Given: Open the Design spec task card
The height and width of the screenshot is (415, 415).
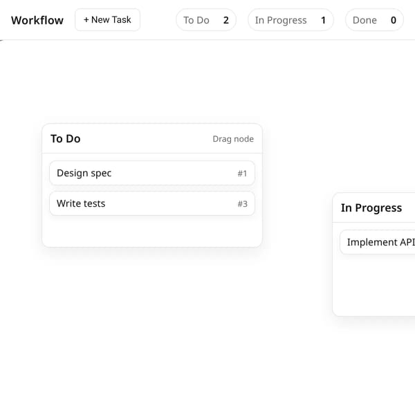Looking at the screenshot, I should 152,173.
